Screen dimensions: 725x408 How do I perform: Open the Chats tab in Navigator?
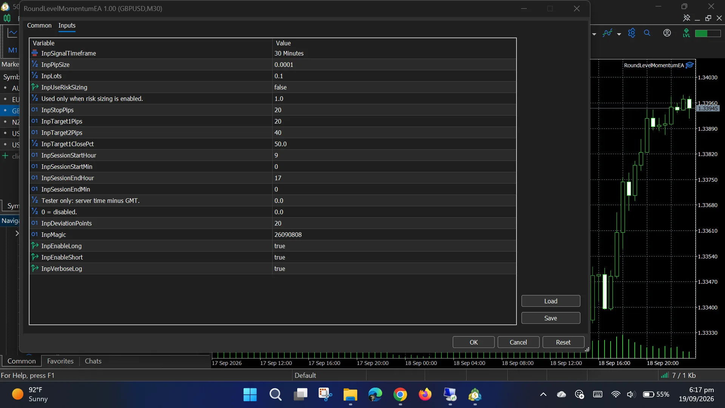tap(93, 361)
